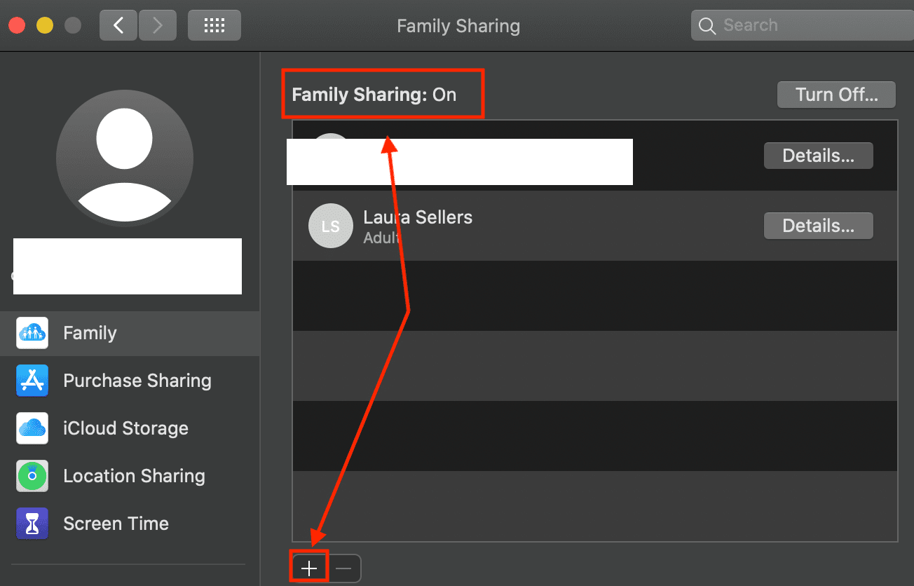This screenshot has height=586, width=914.
Task: Open Details for the first family member
Action: click(x=818, y=156)
